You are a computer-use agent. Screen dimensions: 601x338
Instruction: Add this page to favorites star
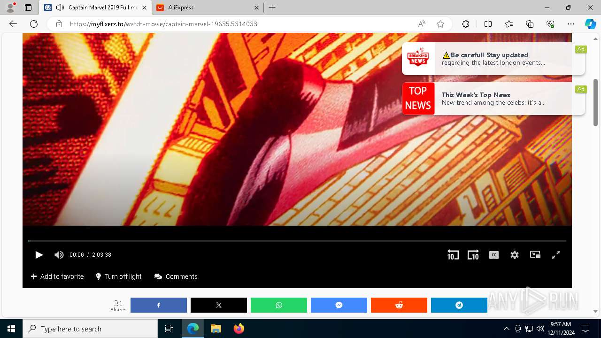pos(440,24)
